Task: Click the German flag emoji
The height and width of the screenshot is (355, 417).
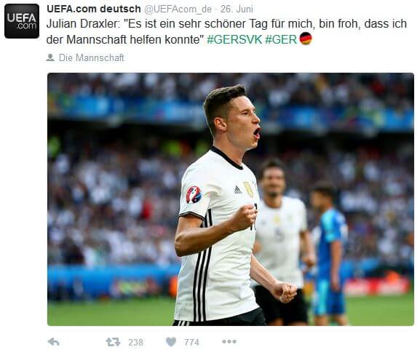Action: (306, 39)
